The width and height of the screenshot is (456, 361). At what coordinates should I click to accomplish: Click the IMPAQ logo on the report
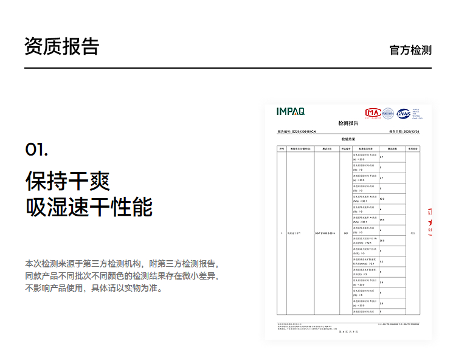click(x=290, y=111)
